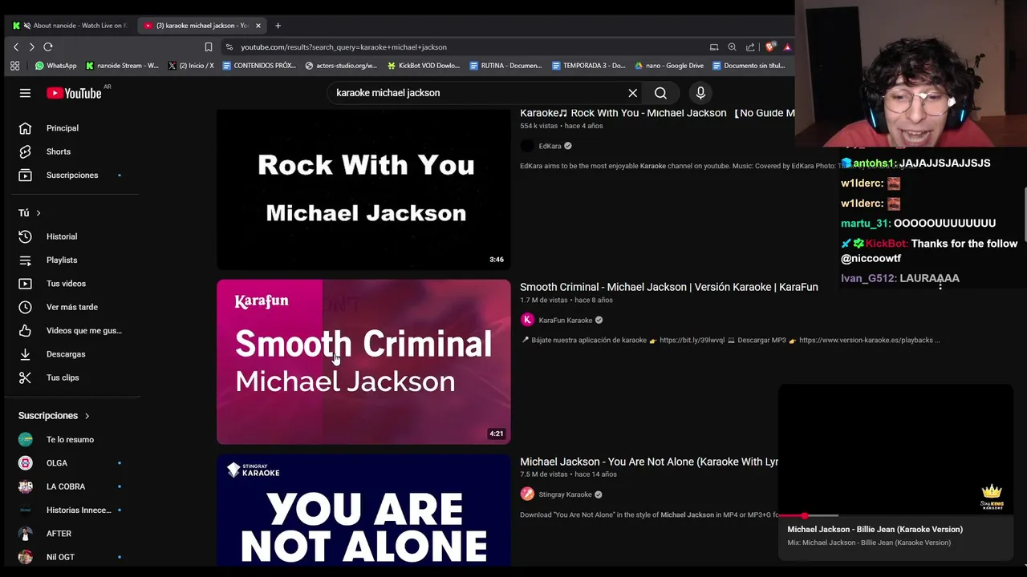Open nano - Google Drive bookmark
Viewport: 1027px width, 577px height.
pos(669,66)
